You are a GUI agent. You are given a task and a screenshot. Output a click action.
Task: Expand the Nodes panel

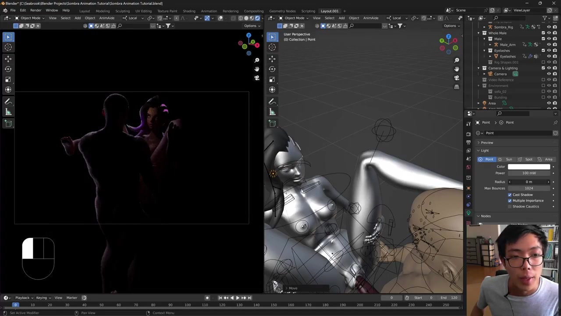point(485,216)
